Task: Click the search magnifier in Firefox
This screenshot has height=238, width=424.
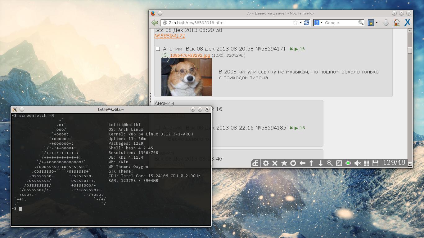Action: coord(361,23)
